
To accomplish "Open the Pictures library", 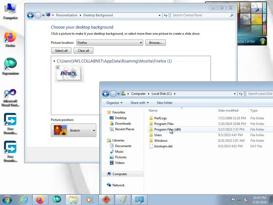I will (x=118, y=157).
